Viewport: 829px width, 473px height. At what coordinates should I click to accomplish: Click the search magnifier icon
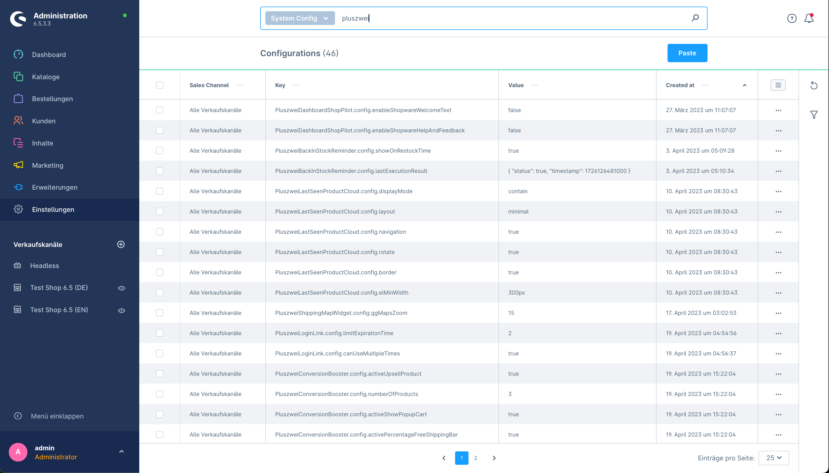(x=695, y=18)
